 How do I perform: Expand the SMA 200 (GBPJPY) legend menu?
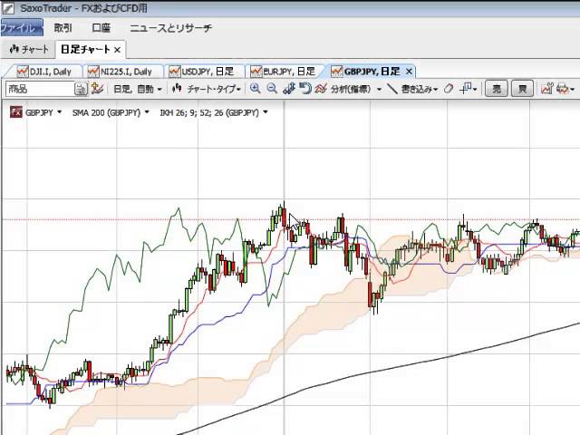coord(108,112)
